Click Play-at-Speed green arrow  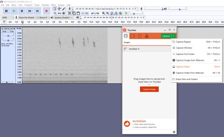(126, 13)
